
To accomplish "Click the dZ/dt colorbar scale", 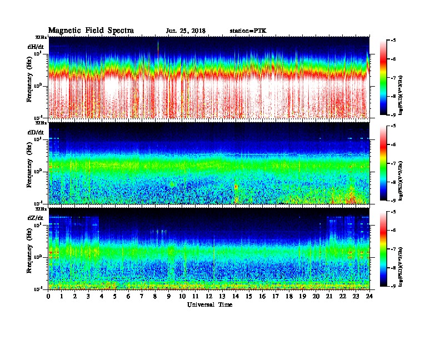I will pyautogui.click(x=383, y=249).
